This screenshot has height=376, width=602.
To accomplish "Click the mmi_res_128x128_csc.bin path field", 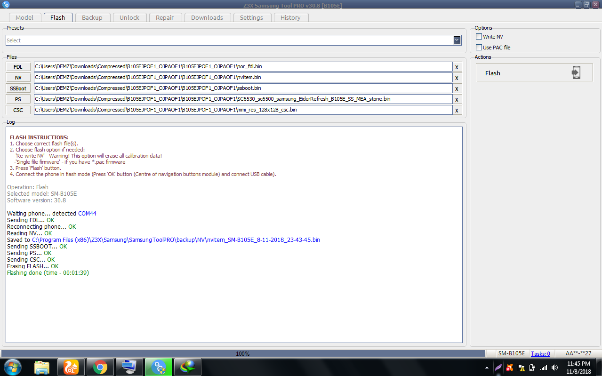I will [243, 110].
